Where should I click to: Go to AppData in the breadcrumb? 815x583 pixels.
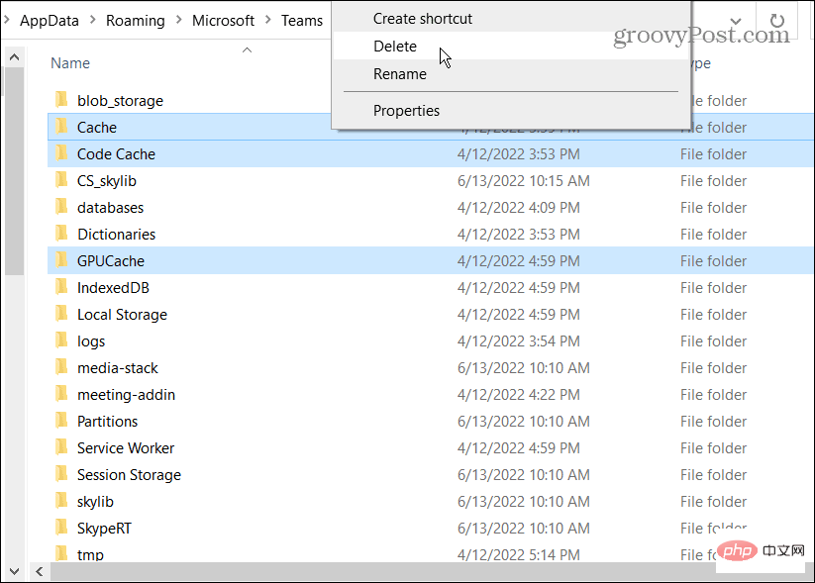(x=50, y=20)
